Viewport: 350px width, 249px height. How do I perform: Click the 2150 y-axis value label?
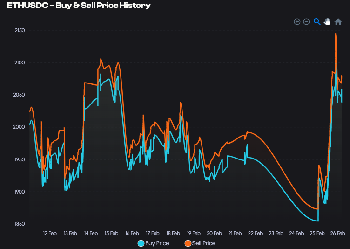[19, 30]
